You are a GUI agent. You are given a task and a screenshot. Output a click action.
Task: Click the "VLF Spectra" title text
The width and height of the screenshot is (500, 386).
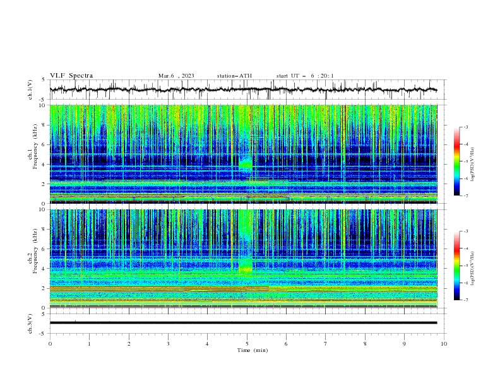pyautogui.click(x=71, y=76)
